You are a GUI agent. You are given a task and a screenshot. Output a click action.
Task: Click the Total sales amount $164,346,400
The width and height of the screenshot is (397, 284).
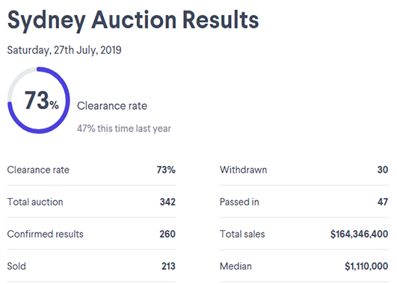(360, 234)
